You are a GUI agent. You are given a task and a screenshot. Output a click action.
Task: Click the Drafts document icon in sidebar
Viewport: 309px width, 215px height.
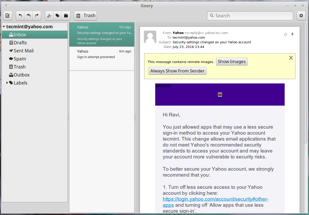[x=11, y=43]
